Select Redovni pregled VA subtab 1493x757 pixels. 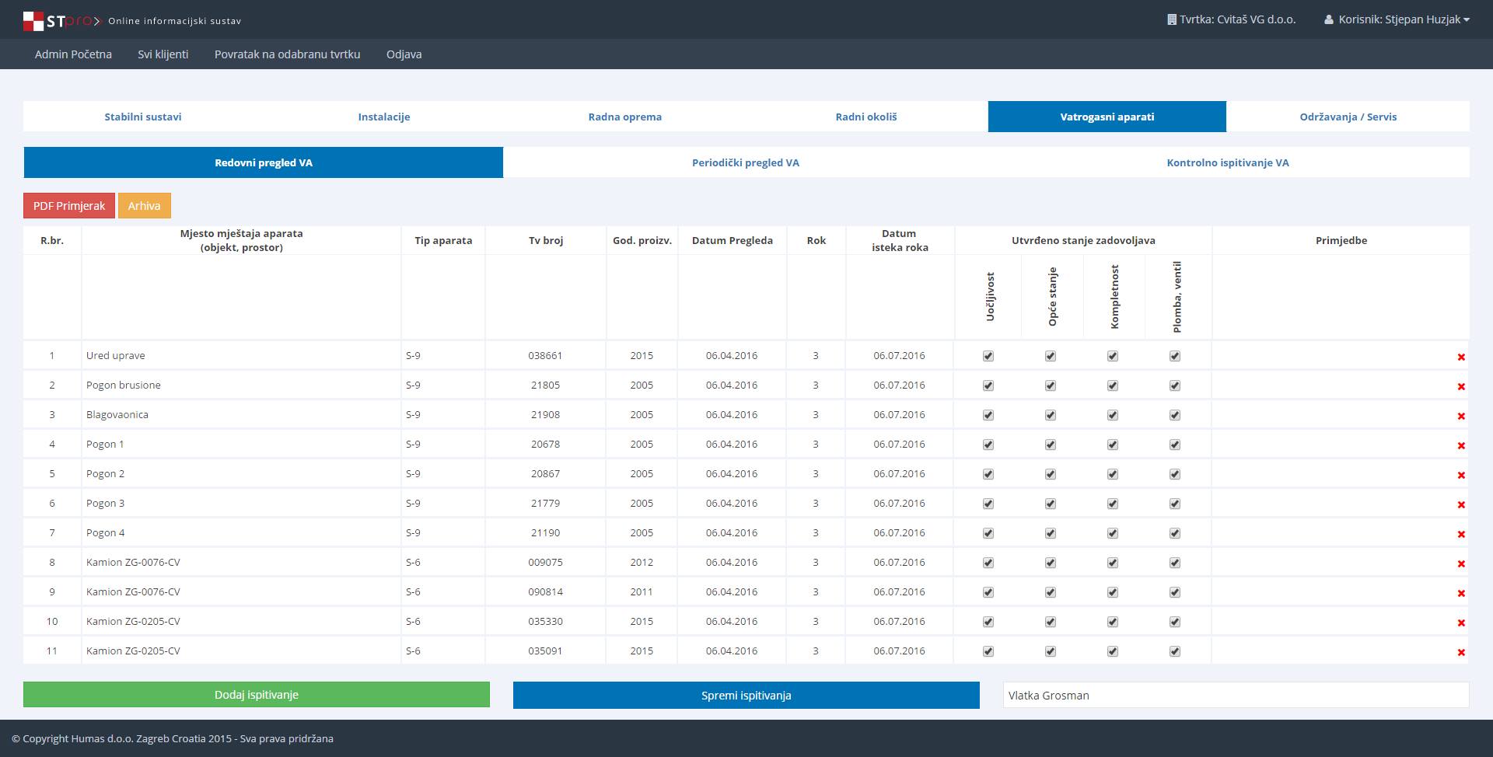pyautogui.click(x=264, y=162)
